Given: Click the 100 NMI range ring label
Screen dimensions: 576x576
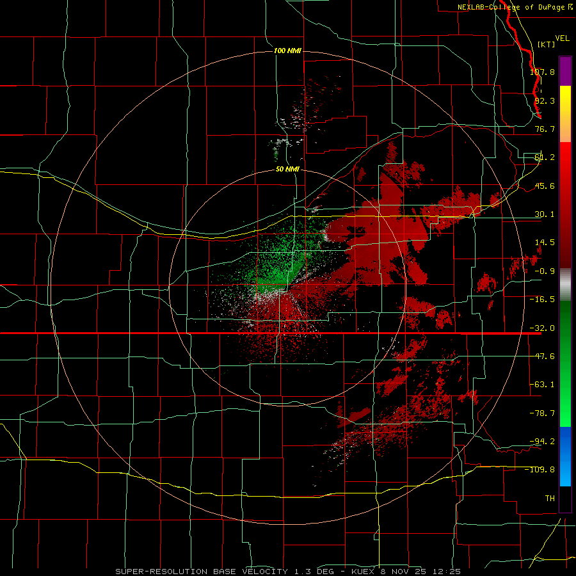Looking at the screenshot, I should (287, 51).
